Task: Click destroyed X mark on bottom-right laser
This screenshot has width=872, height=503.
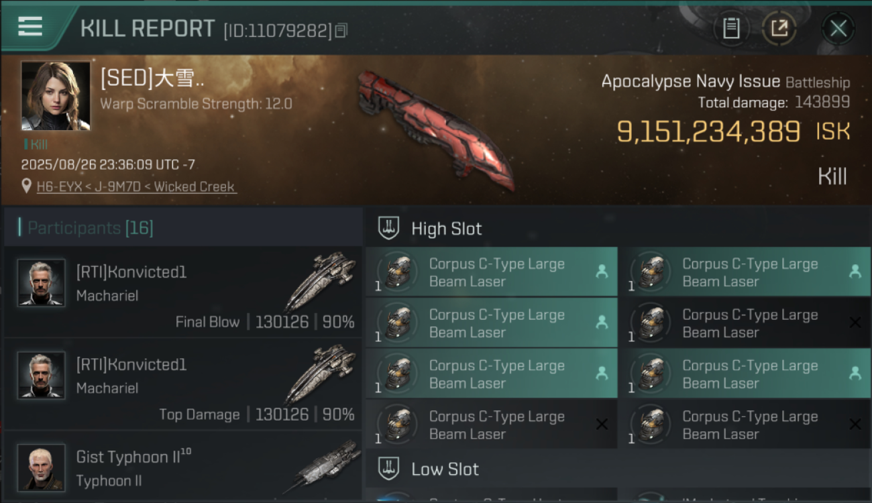Action: pyautogui.click(x=855, y=425)
